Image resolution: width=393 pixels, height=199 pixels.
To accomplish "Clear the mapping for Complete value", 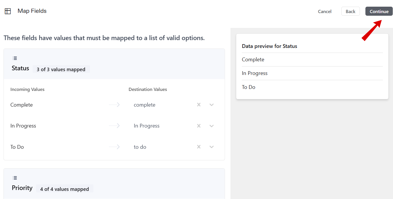I will coord(199,105).
